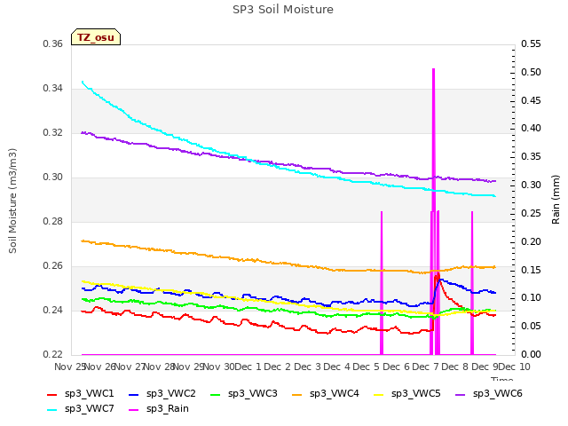This screenshot has height=426, width=568.
Task: Click the 0.34 left axis tick label
Action: pyautogui.click(x=53, y=89)
